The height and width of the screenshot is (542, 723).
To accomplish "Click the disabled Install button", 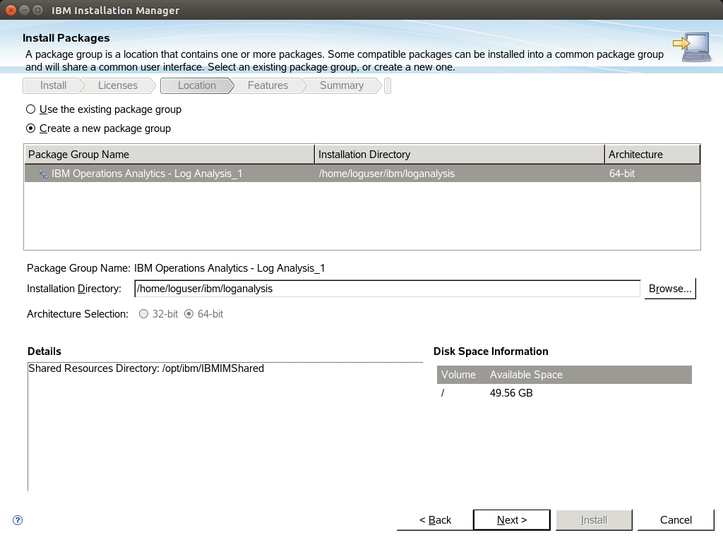I will pos(594,520).
